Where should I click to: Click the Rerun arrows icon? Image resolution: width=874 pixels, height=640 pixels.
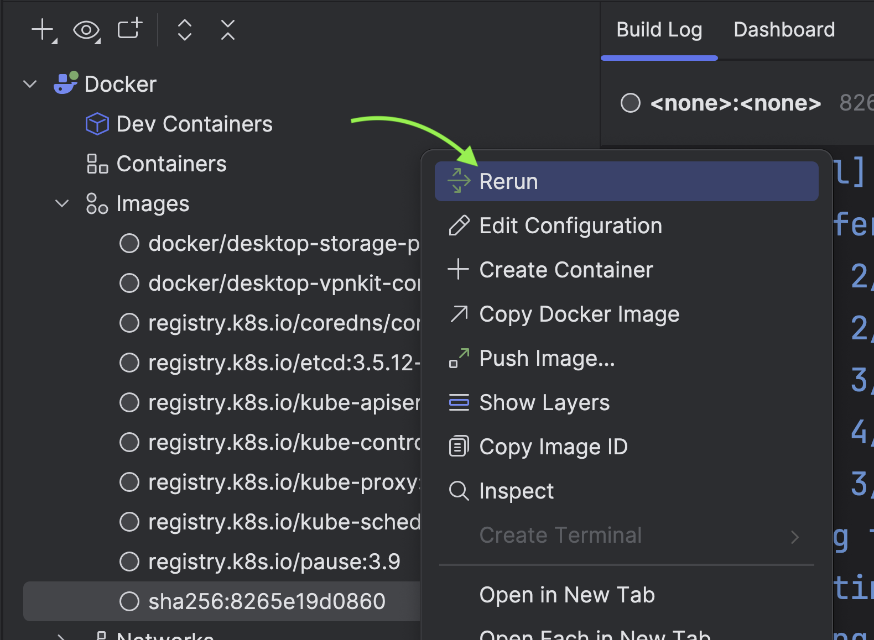click(459, 181)
